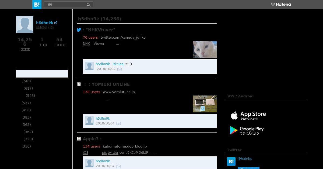323x169 pixels.
Task: Click the iOS tag link
Action: click(x=86, y=153)
